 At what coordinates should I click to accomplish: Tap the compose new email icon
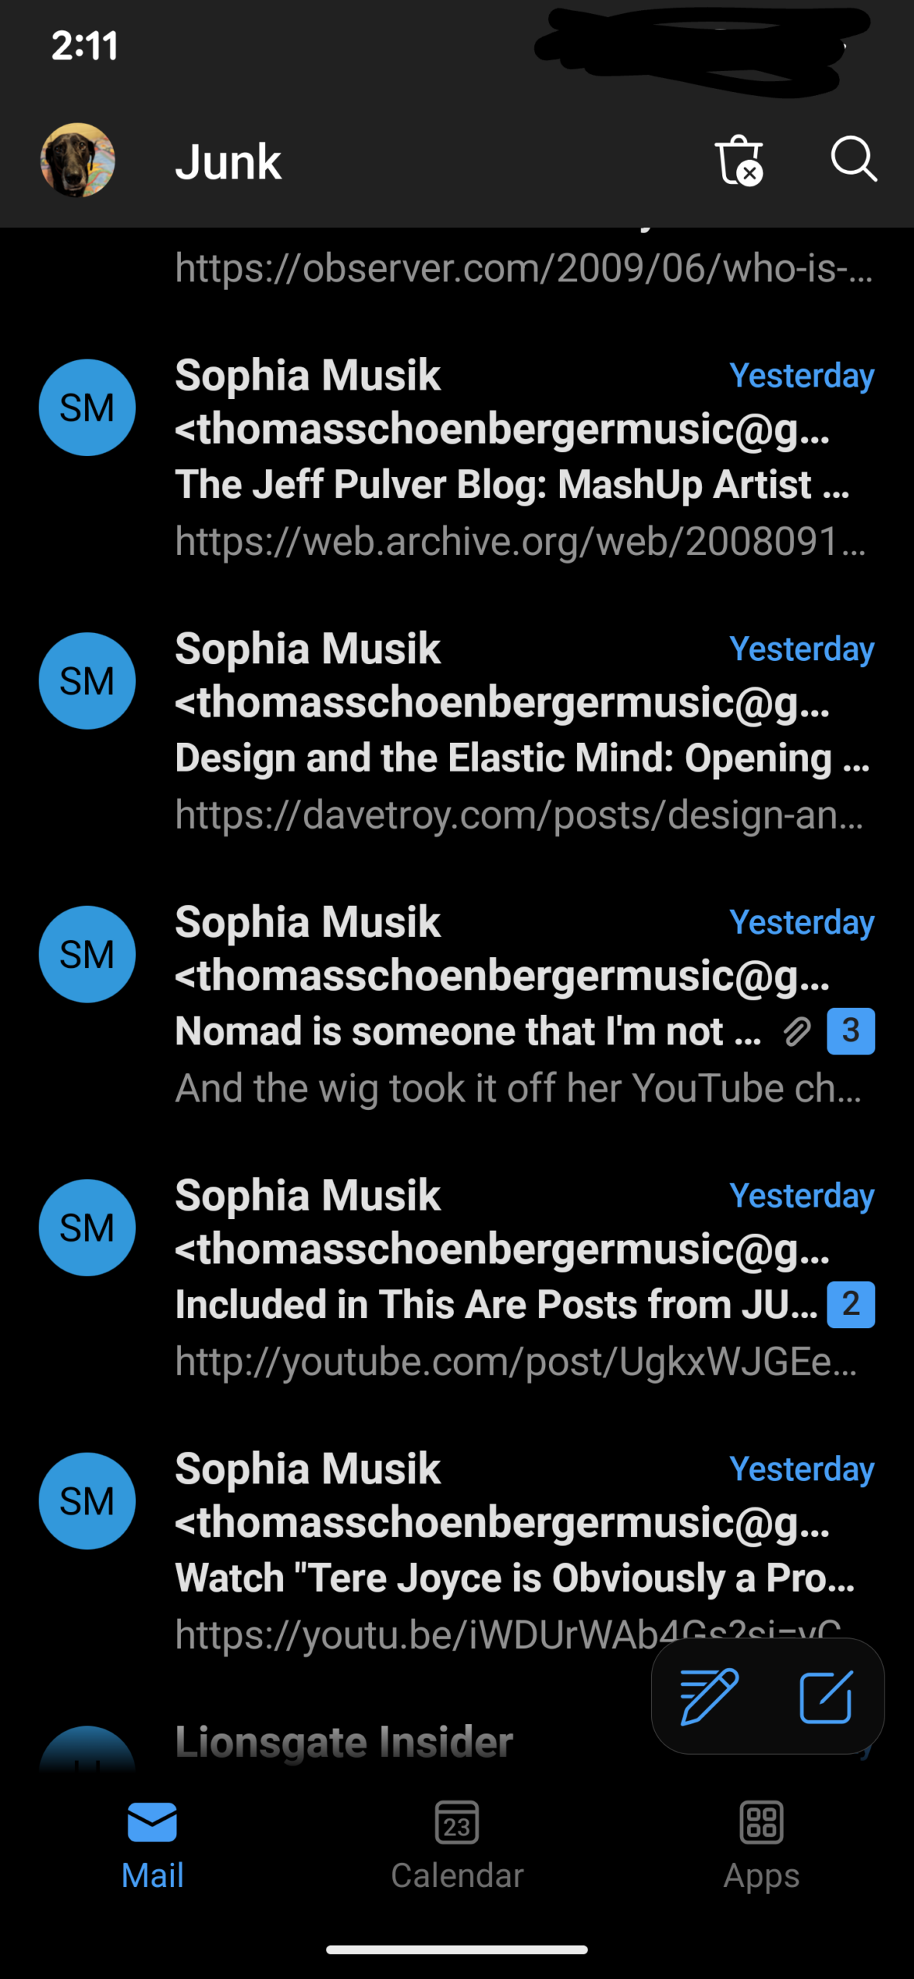pyautogui.click(x=825, y=1697)
